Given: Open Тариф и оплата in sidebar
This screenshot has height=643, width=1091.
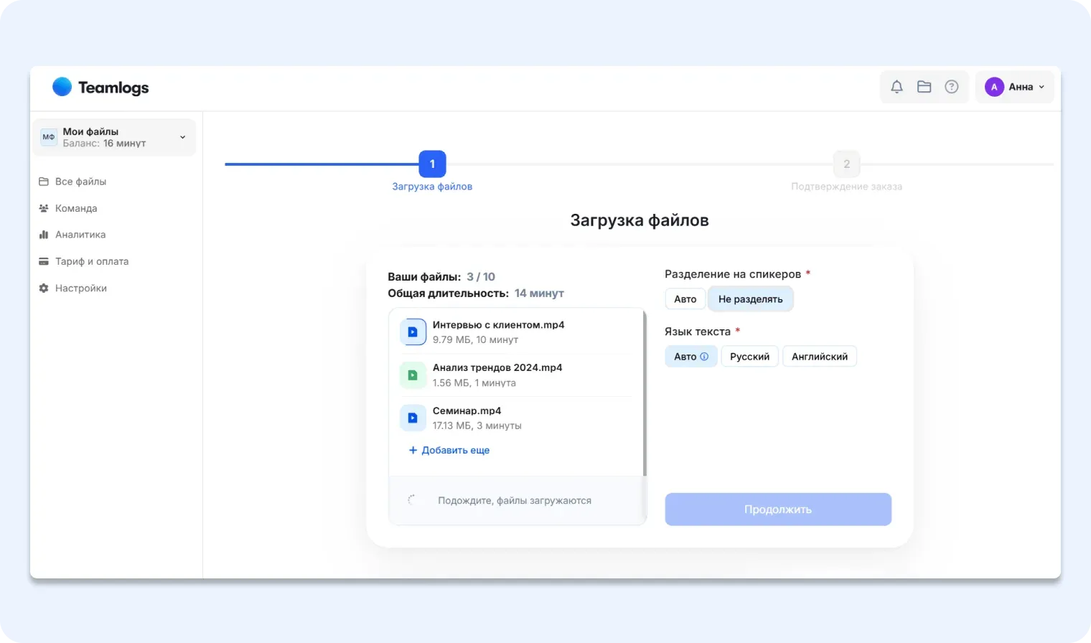Looking at the screenshot, I should pyautogui.click(x=92, y=261).
